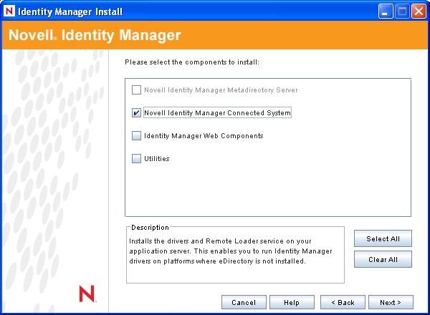Image resolution: width=430 pixels, height=315 pixels.
Task: Cancel the installation
Action: [244, 302]
